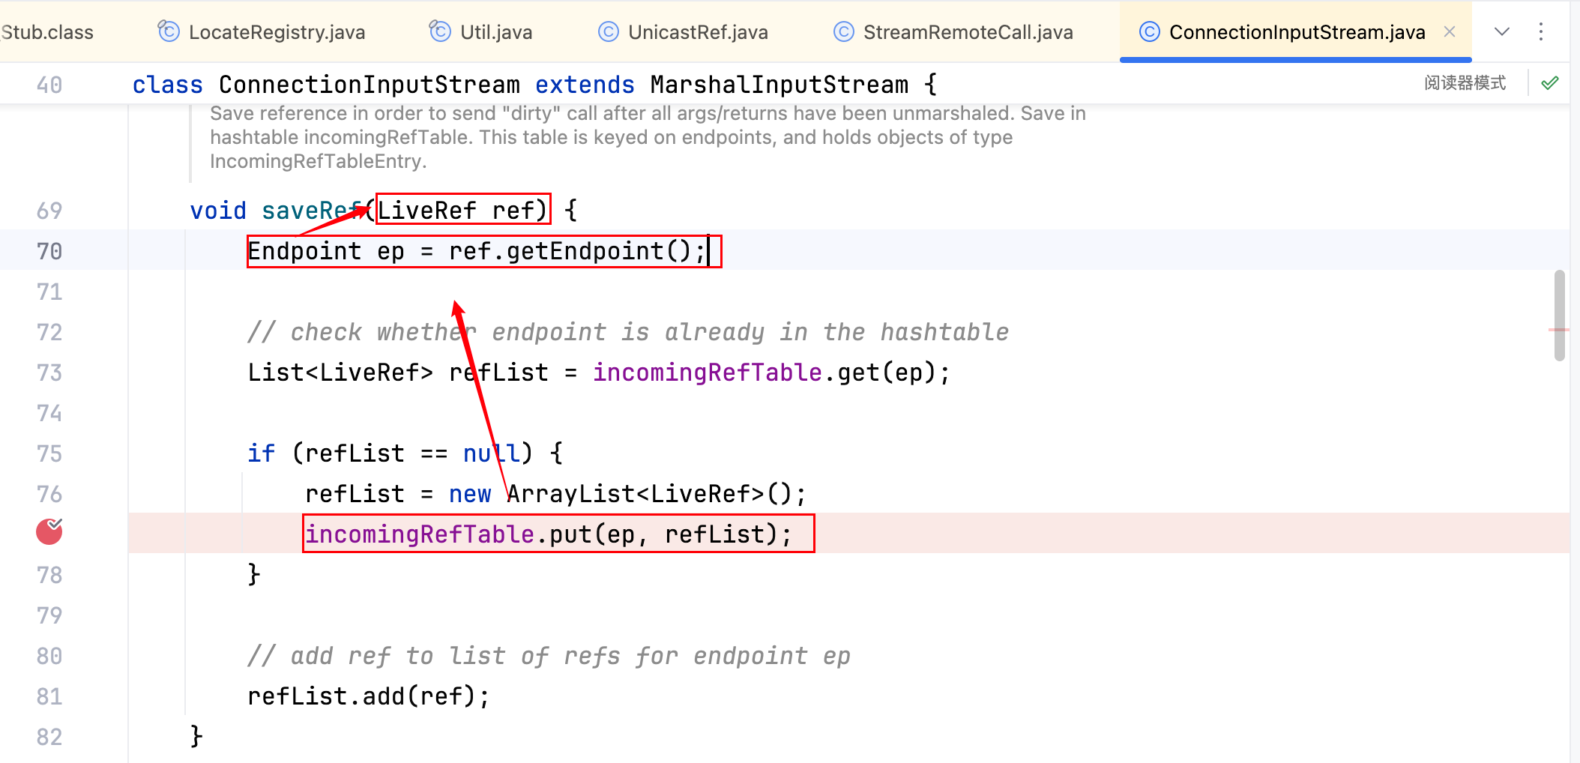Switch to the Stub.class tab
Screen dimensions: 1580x763
tap(46, 32)
